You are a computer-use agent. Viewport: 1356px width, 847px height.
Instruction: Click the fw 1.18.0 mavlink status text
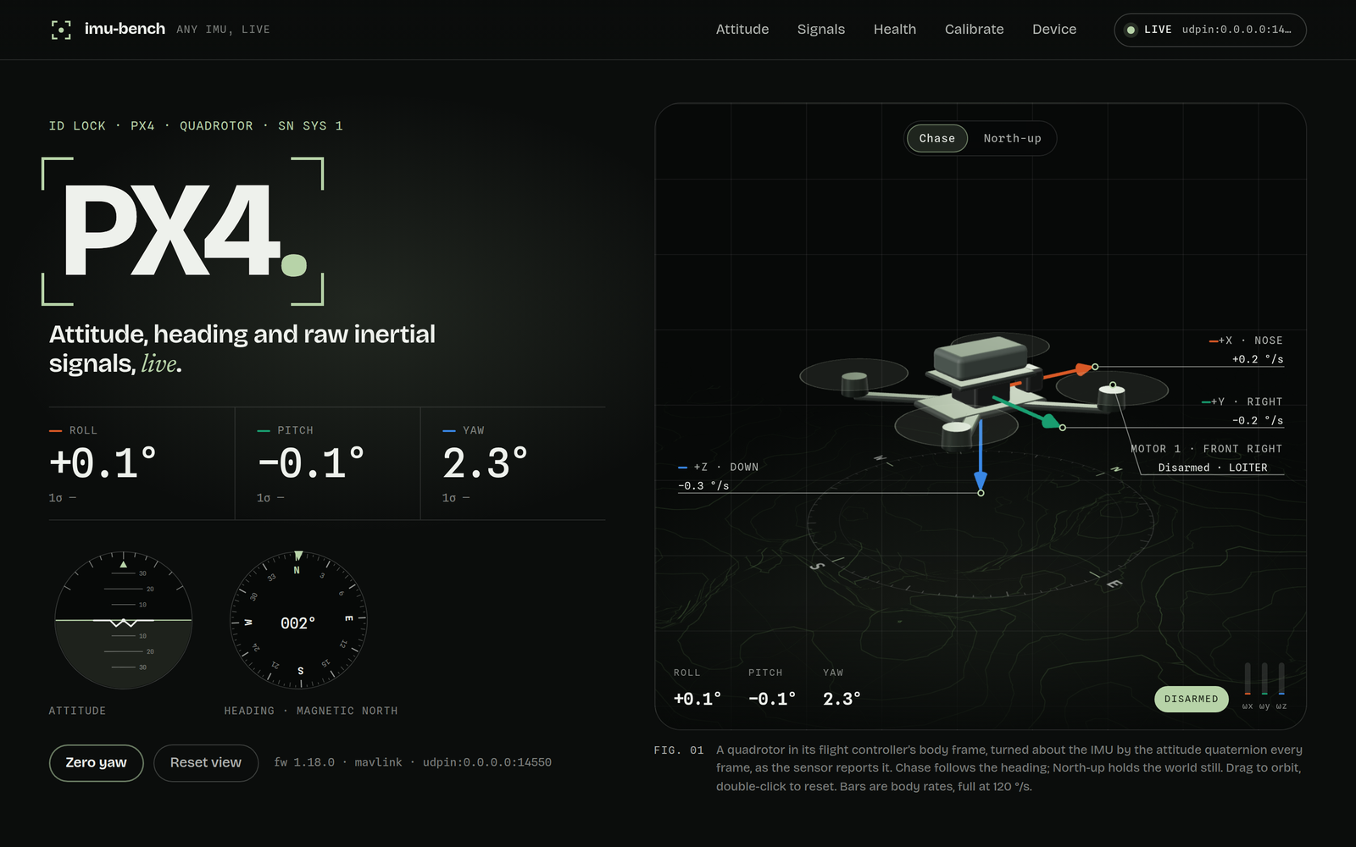[413, 762]
